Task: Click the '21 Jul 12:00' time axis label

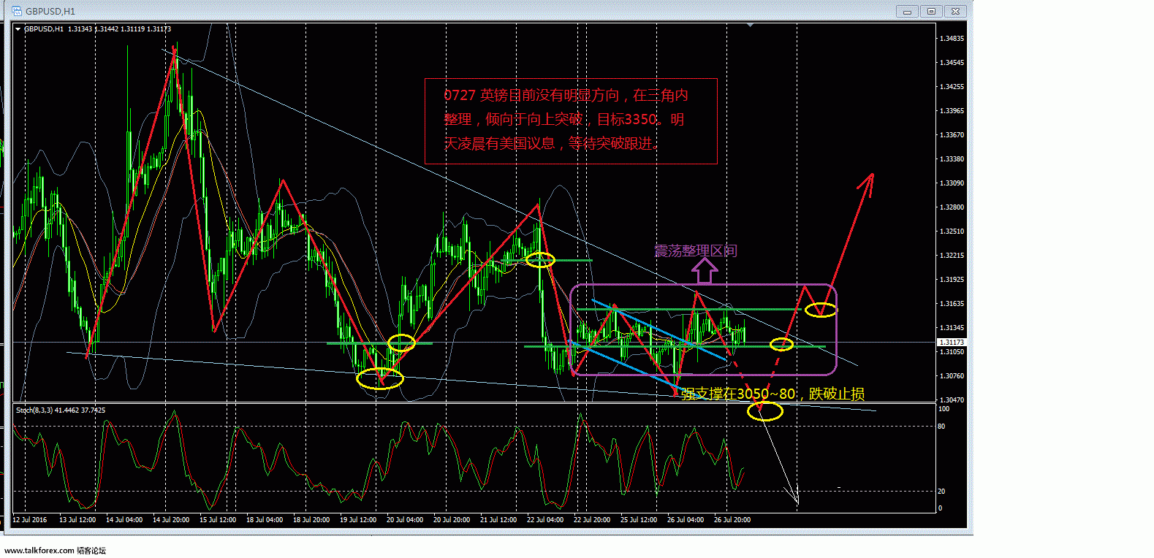Action: (x=498, y=520)
